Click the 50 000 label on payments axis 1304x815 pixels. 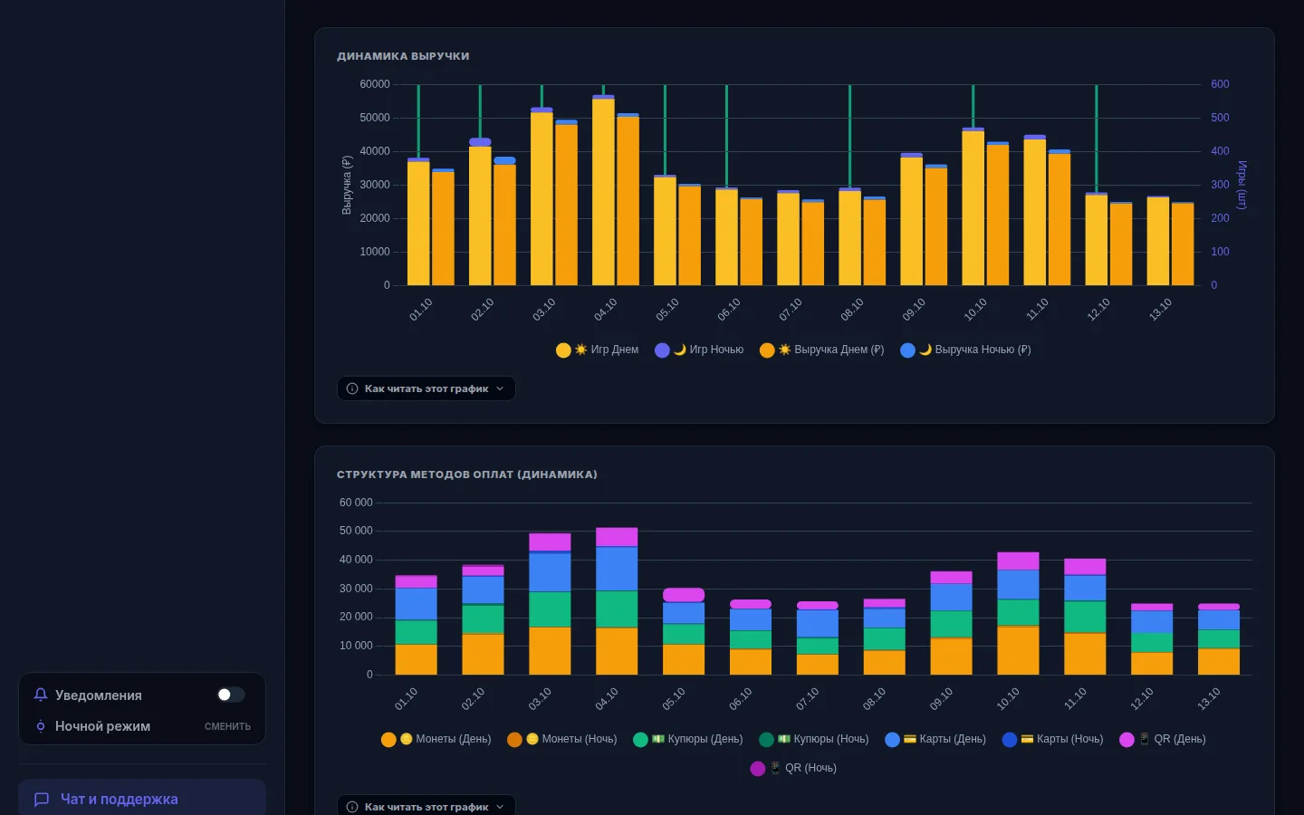click(x=356, y=531)
